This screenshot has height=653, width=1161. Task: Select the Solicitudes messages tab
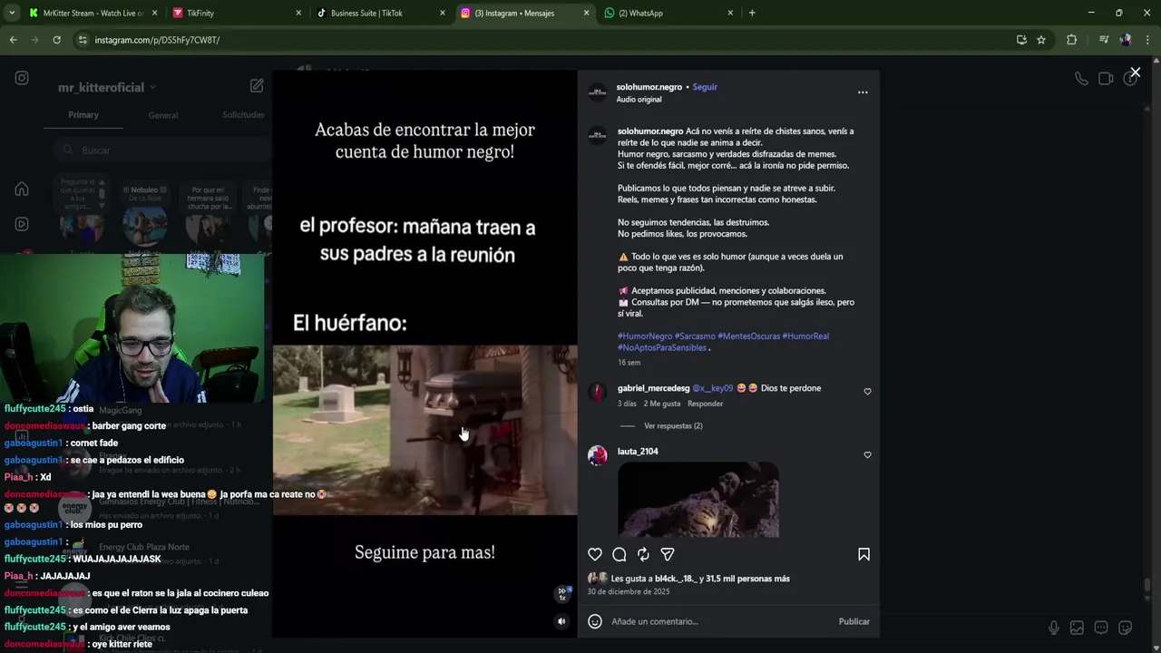pyautogui.click(x=243, y=115)
